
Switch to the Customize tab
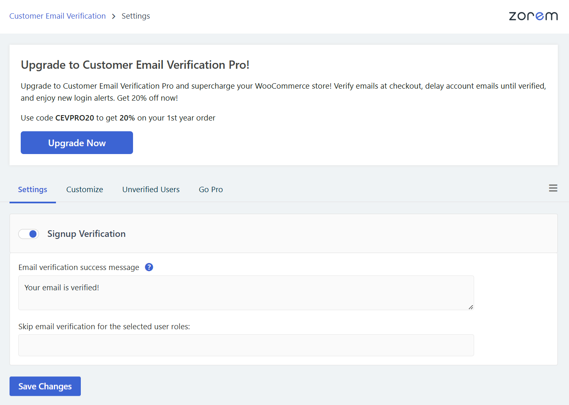tap(85, 189)
